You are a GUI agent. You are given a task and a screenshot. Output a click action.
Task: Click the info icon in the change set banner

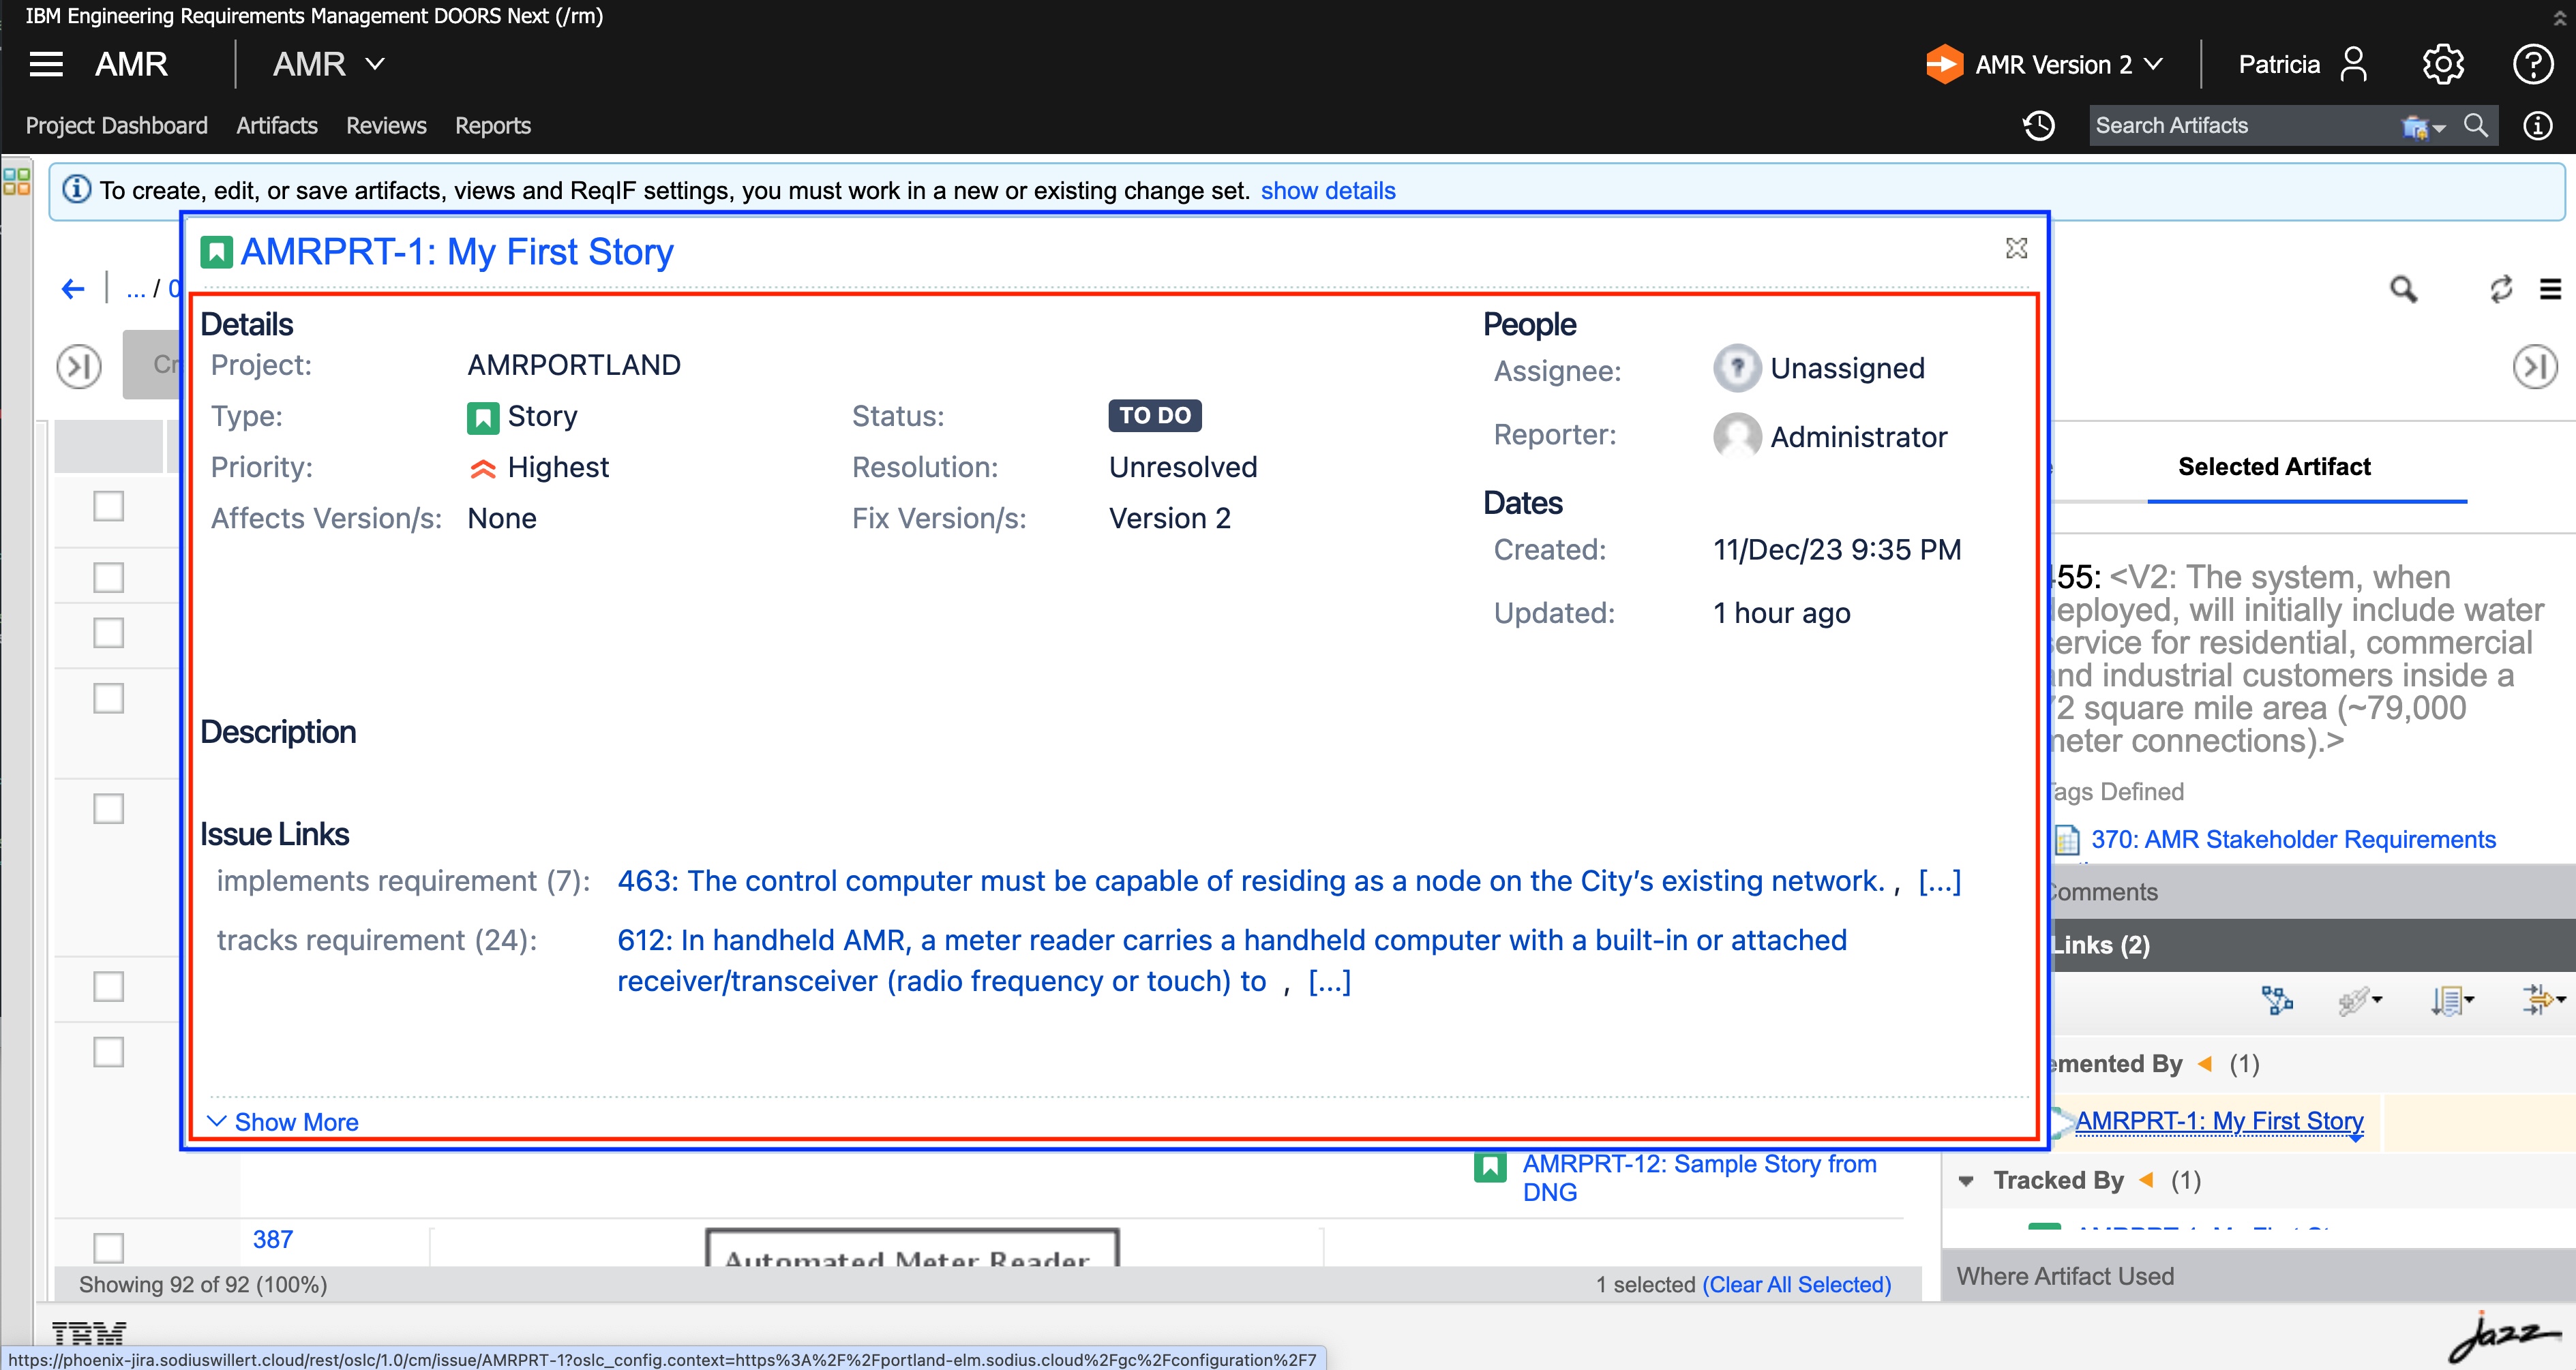click(77, 190)
